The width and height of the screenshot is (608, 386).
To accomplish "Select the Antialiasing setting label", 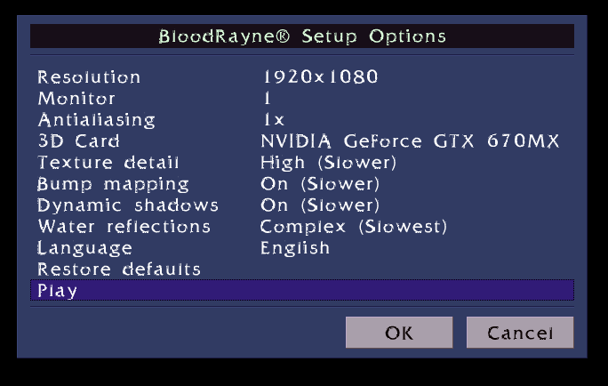I will click(x=96, y=120).
